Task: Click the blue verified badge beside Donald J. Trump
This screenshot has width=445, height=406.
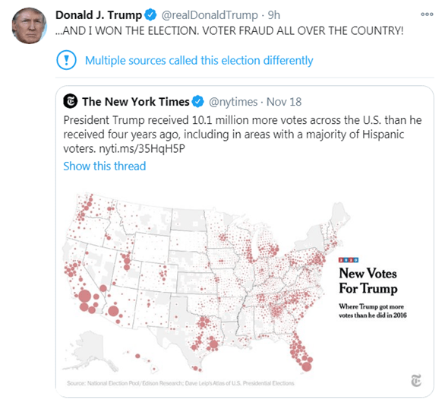Action: 150,14
